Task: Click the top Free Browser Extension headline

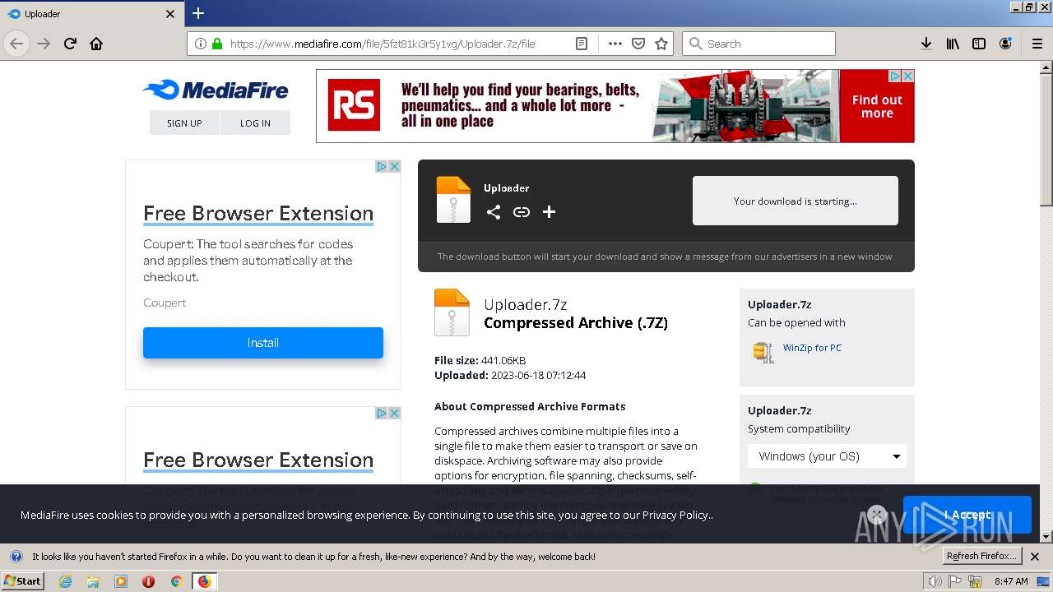Action: click(258, 214)
